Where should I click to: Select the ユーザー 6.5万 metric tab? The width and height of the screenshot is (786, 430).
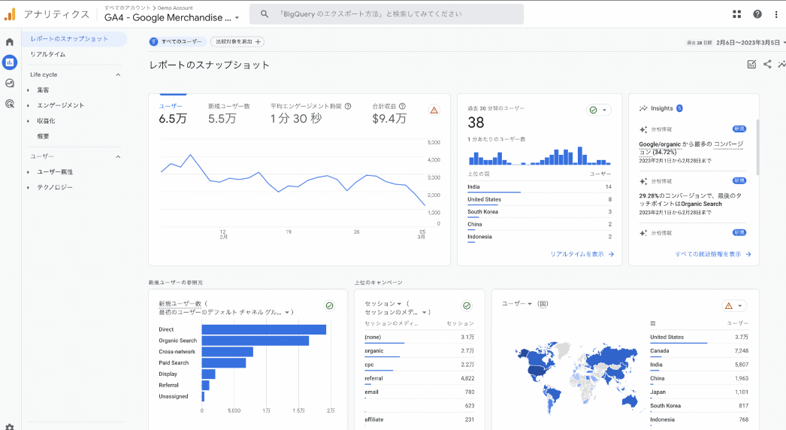pyautogui.click(x=173, y=114)
